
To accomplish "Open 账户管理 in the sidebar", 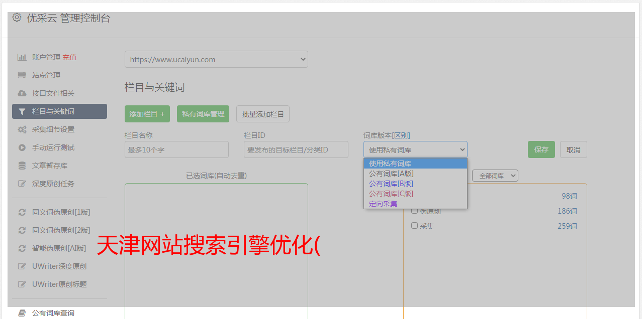I will click(x=46, y=57).
